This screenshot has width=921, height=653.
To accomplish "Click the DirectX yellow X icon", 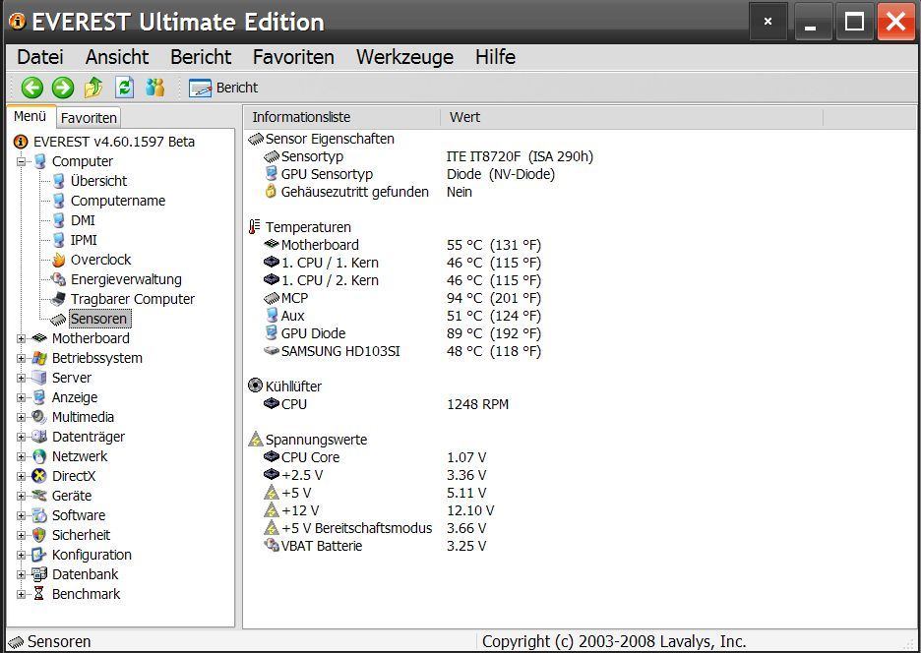I will click(x=39, y=476).
